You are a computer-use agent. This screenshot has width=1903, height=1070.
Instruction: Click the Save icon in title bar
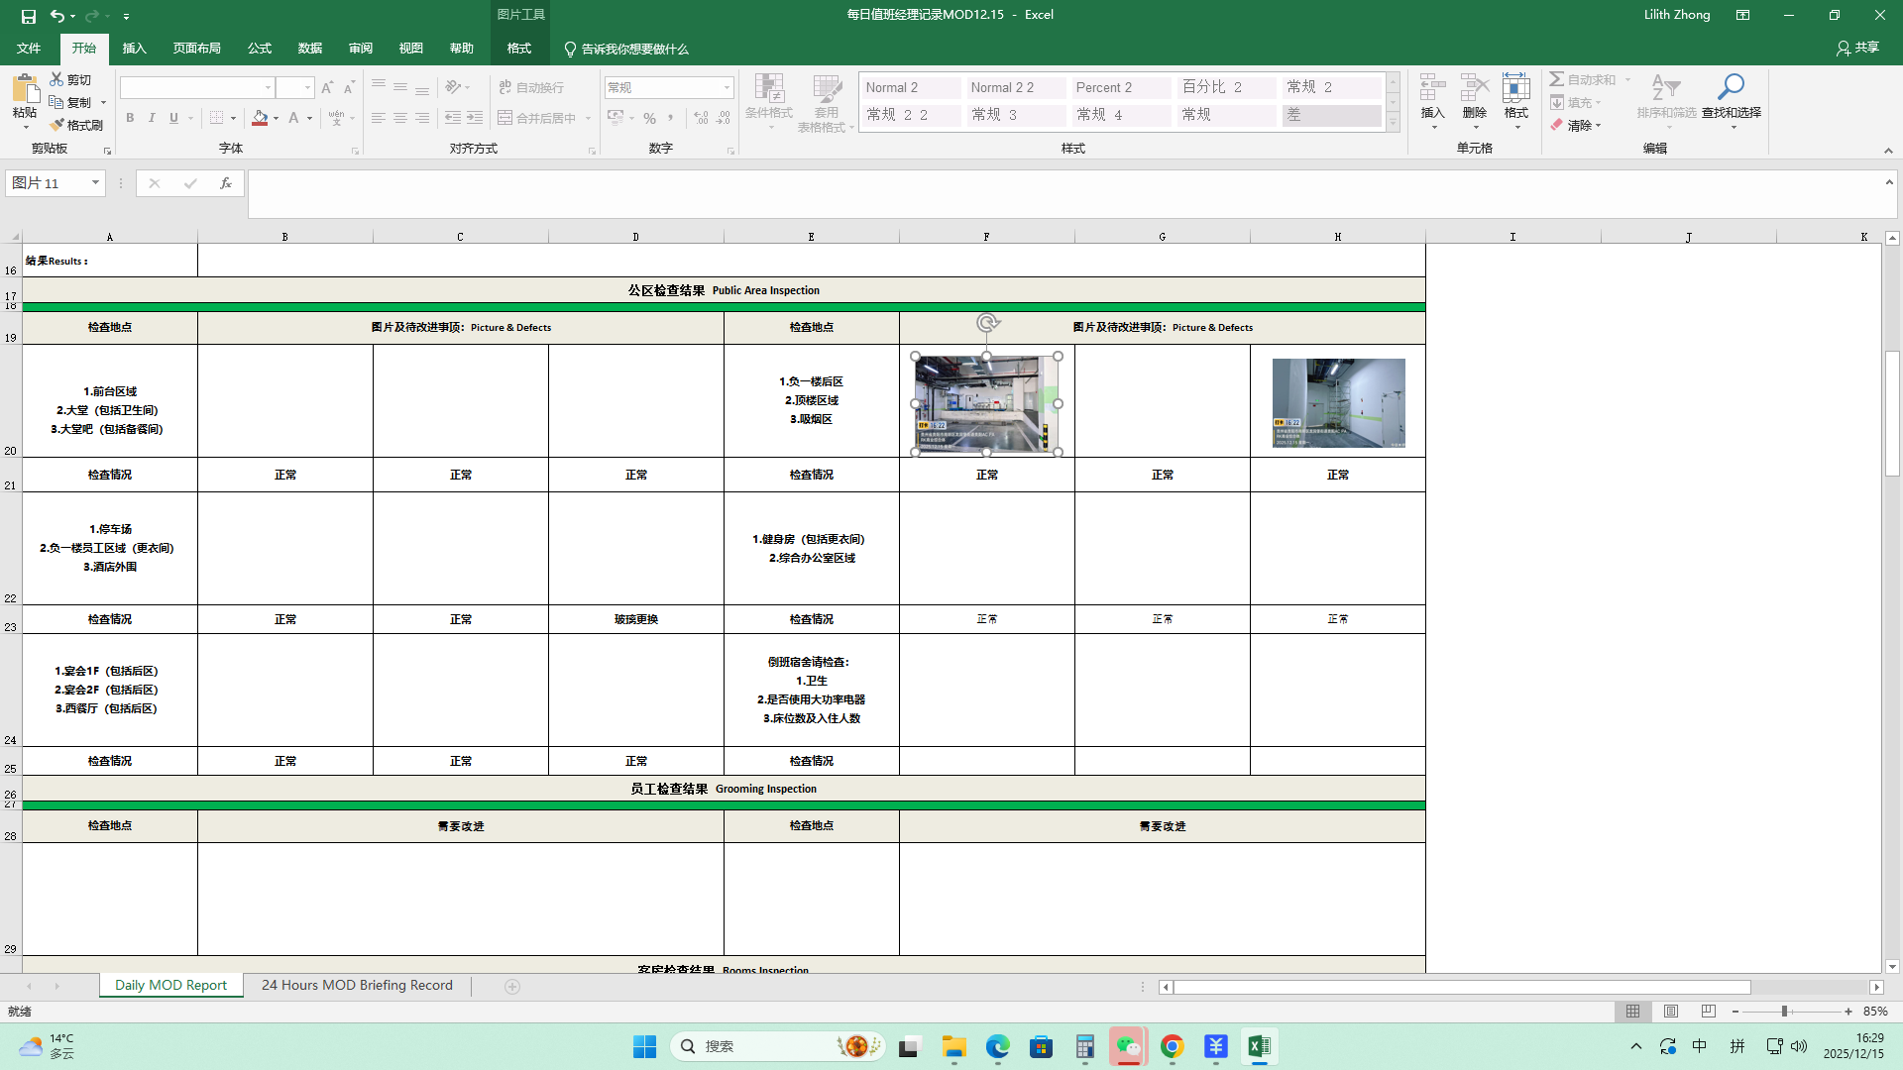click(x=28, y=16)
